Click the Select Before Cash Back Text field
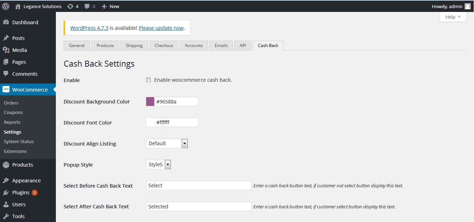 (199, 186)
